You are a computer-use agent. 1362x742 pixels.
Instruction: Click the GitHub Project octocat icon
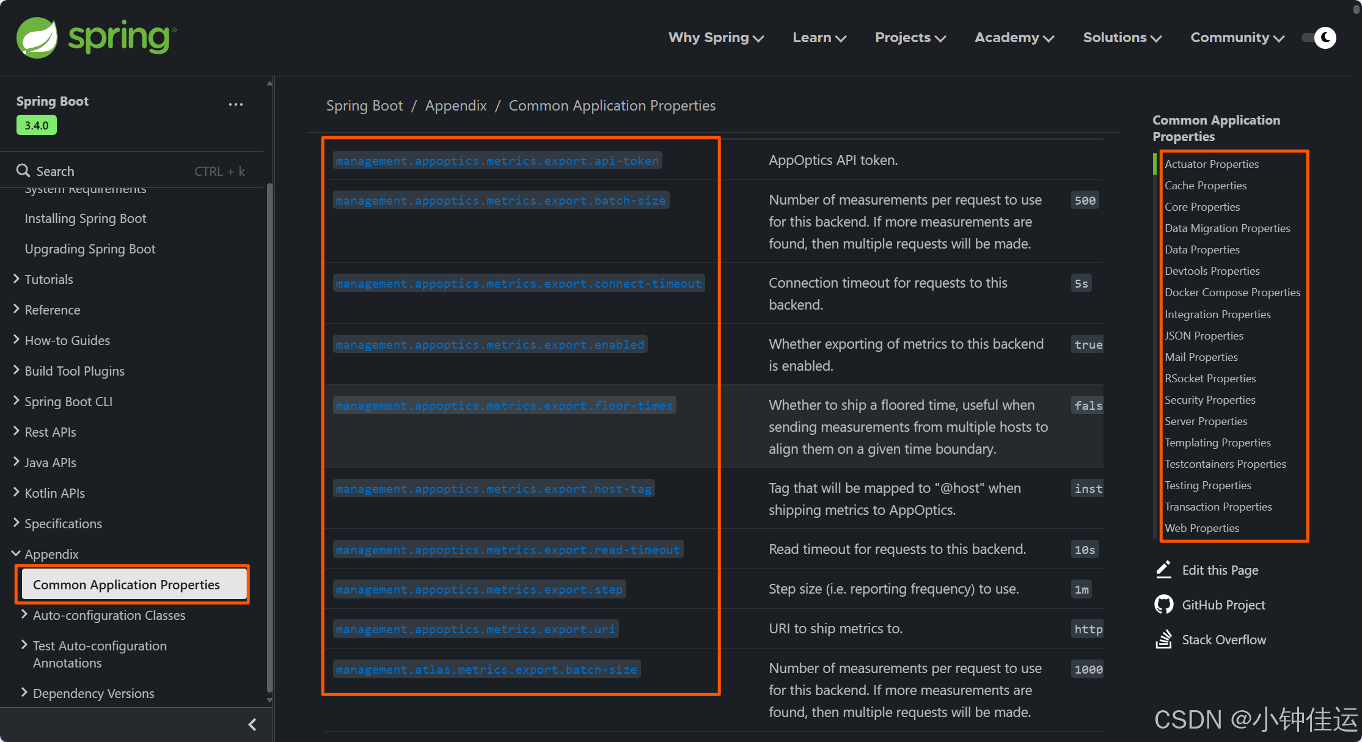point(1163,605)
